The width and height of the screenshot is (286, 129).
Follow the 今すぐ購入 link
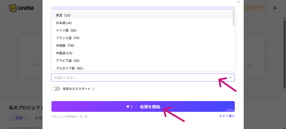pos(227,116)
